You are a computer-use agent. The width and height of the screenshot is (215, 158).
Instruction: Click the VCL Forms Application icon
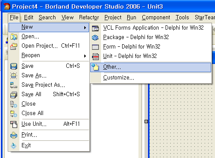click(x=95, y=28)
